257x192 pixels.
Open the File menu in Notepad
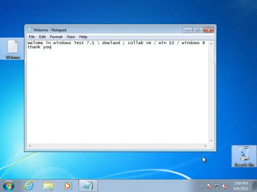(x=31, y=37)
